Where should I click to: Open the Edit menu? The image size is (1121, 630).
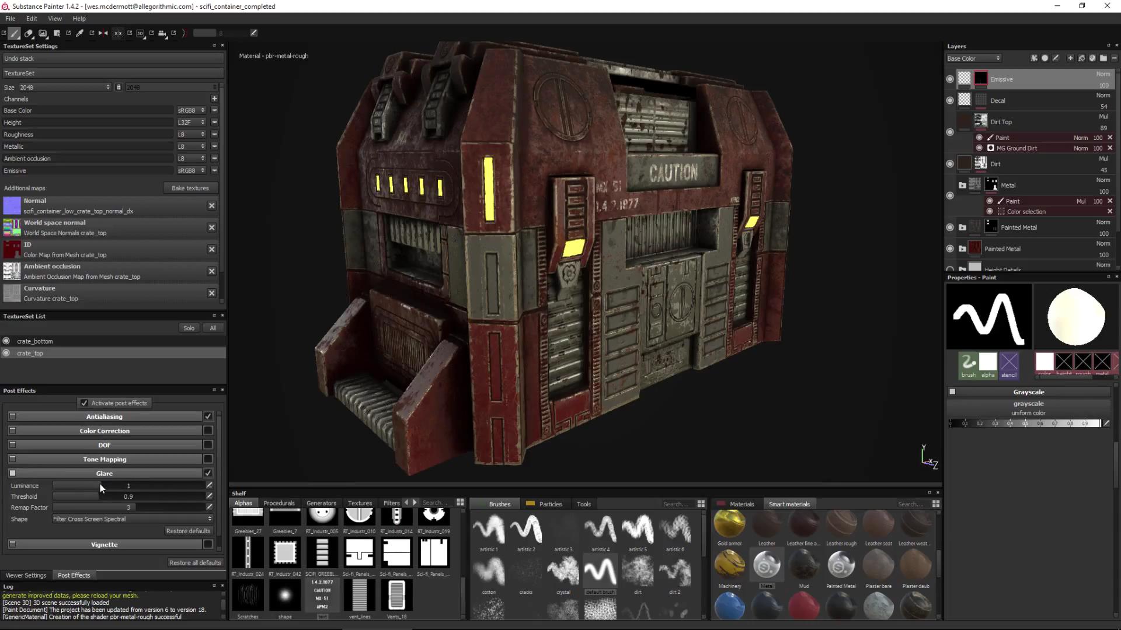click(32, 19)
